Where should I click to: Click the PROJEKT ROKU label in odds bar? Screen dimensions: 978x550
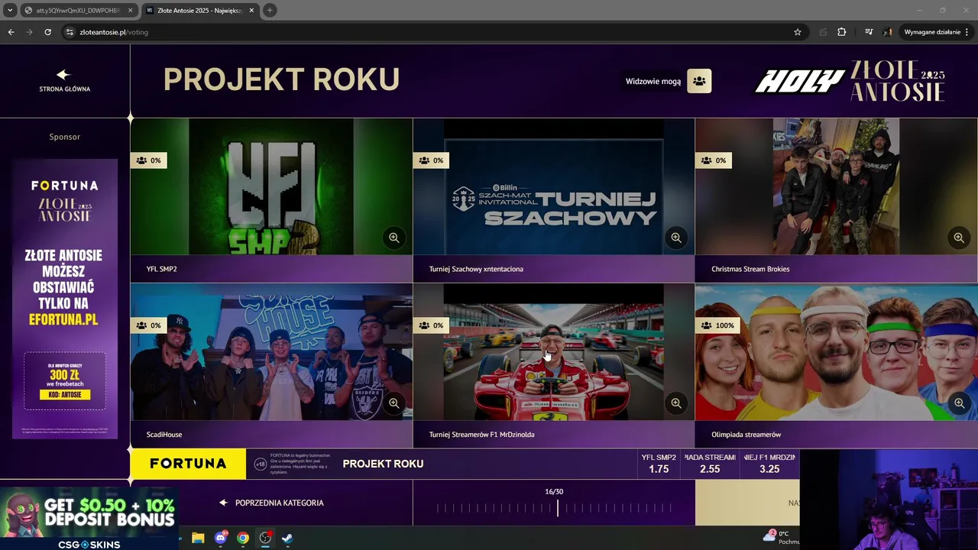[x=383, y=464]
